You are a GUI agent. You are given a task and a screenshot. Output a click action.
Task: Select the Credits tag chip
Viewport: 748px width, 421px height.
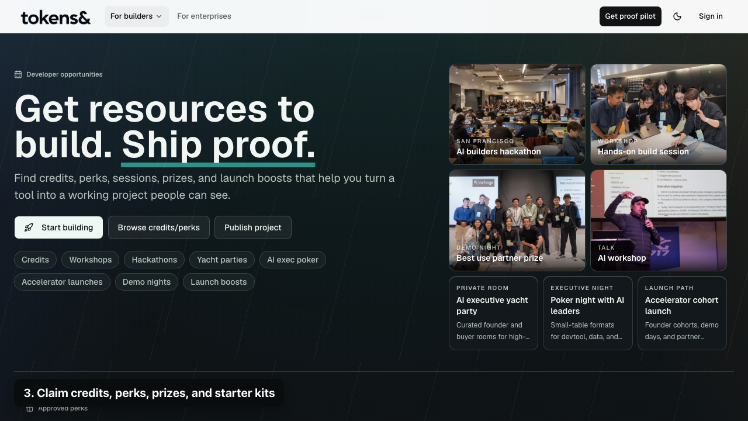(35, 260)
